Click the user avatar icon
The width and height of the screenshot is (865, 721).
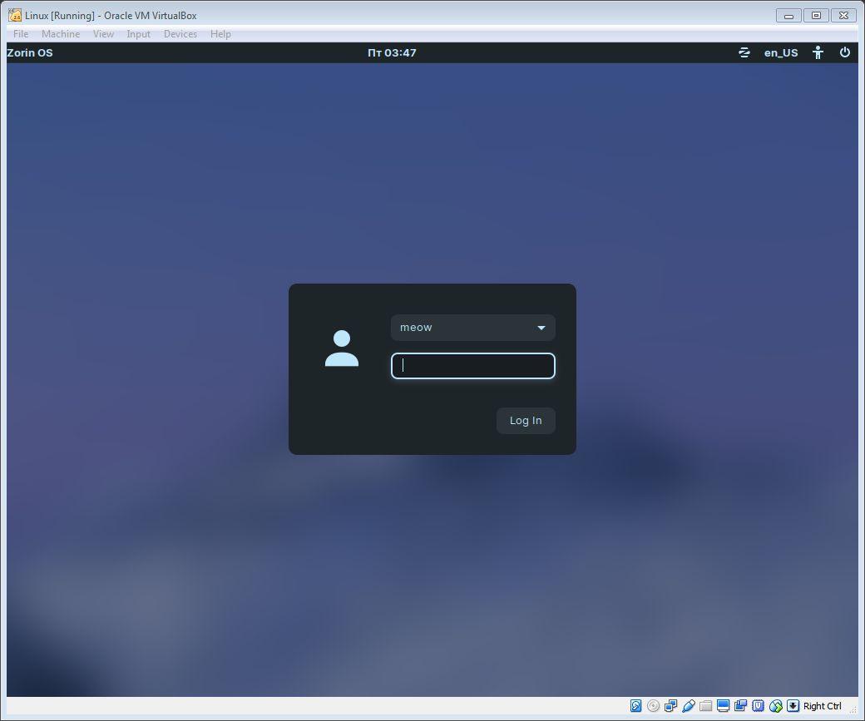[x=342, y=348]
